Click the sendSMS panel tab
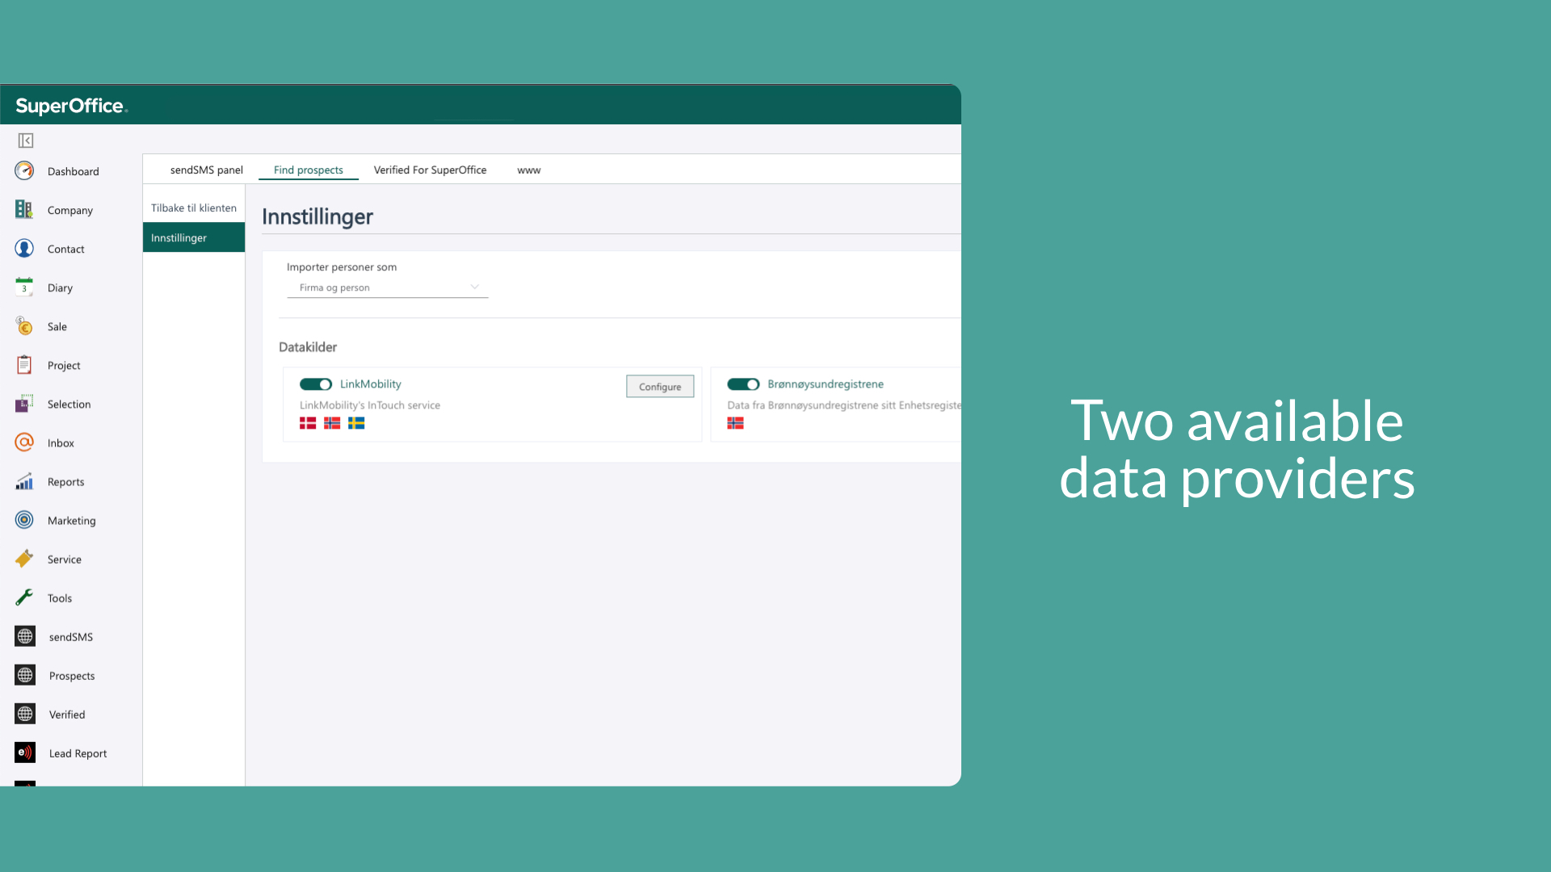1551x872 pixels. 207,170
